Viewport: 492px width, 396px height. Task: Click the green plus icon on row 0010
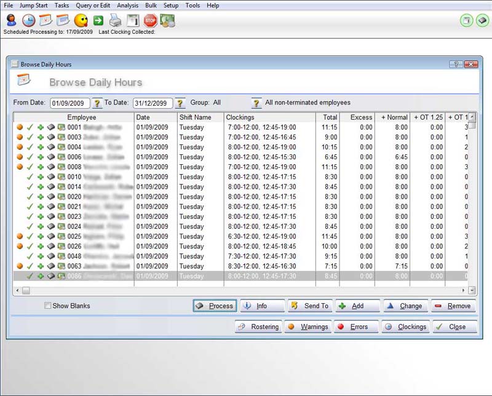[41, 177]
